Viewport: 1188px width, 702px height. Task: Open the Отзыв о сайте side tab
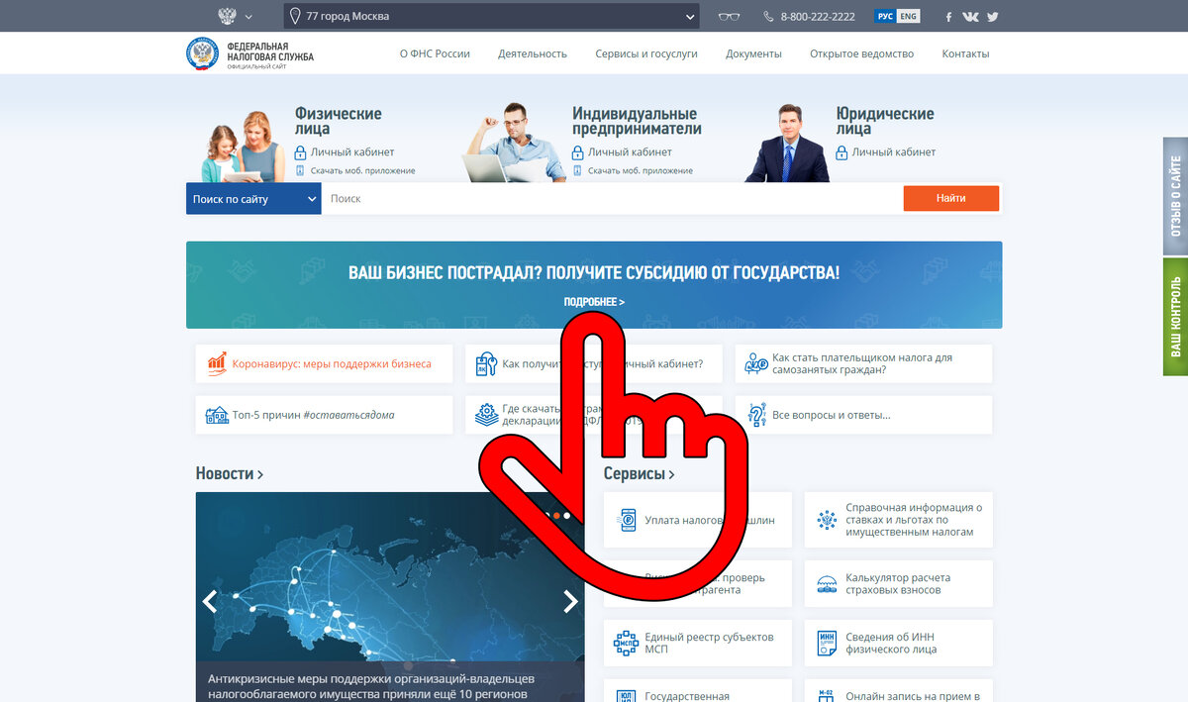point(1175,196)
